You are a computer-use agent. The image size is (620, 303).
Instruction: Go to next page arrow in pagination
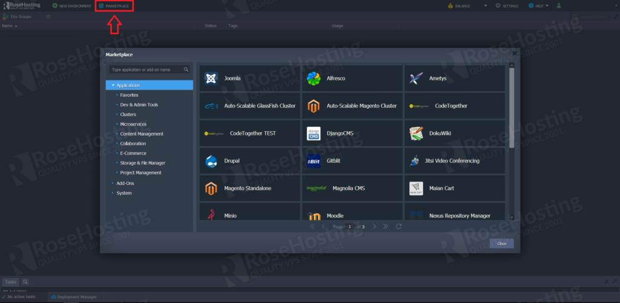pyautogui.click(x=374, y=226)
